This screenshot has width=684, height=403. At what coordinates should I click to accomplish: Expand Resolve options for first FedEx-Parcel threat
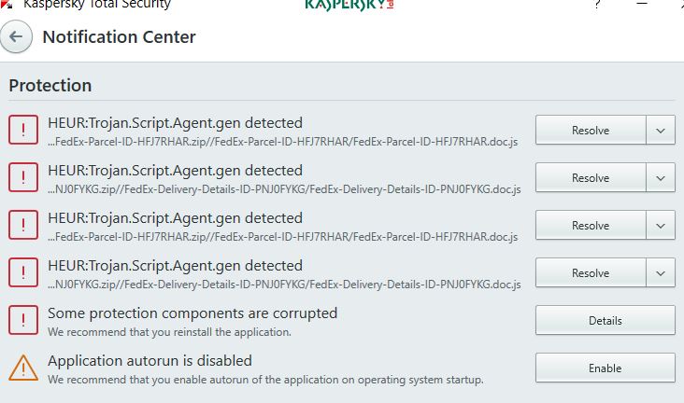coord(661,130)
